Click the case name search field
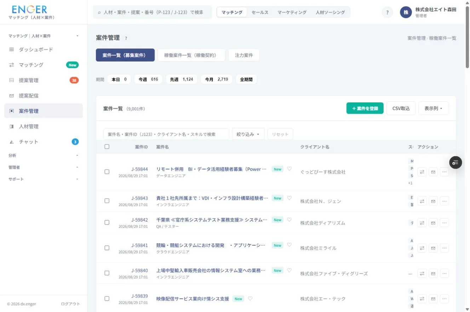Screen dimensions: 470x312 (166, 134)
